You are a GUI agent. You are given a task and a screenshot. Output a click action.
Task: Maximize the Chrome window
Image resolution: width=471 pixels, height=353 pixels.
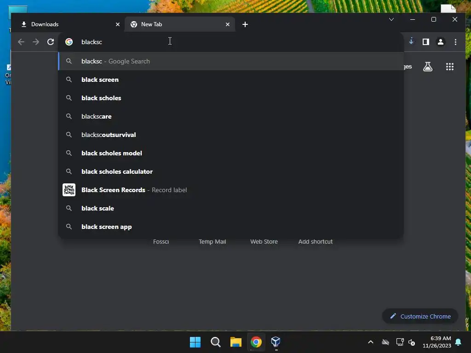click(433, 19)
